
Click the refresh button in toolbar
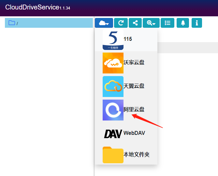(x=121, y=23)
